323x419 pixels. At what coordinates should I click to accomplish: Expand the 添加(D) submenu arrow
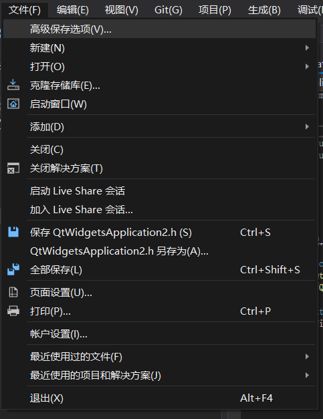point(307,127)
